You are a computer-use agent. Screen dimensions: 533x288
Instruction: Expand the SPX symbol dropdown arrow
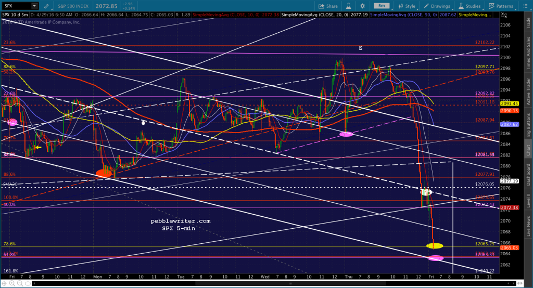(x=34, y=6)
